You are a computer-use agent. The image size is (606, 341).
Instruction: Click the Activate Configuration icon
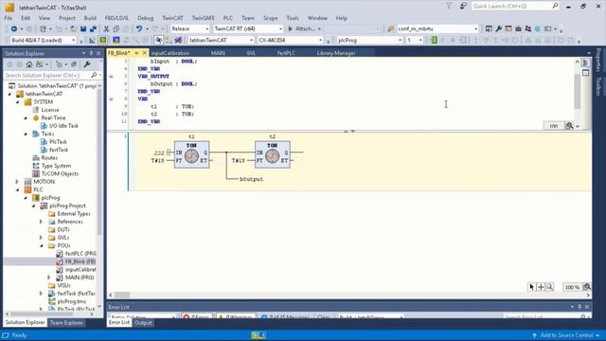[x=93, y=40]
